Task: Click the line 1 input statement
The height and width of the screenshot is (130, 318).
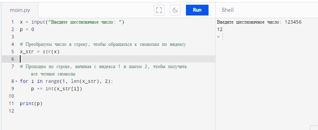Action: 72,22
